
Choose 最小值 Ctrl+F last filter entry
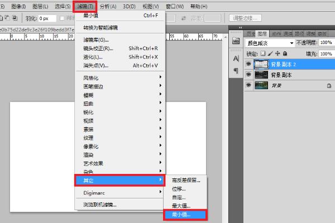coord(120,16)
